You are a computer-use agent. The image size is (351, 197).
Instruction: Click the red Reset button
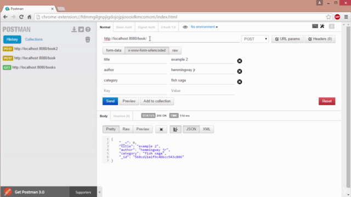click(327, 101)
